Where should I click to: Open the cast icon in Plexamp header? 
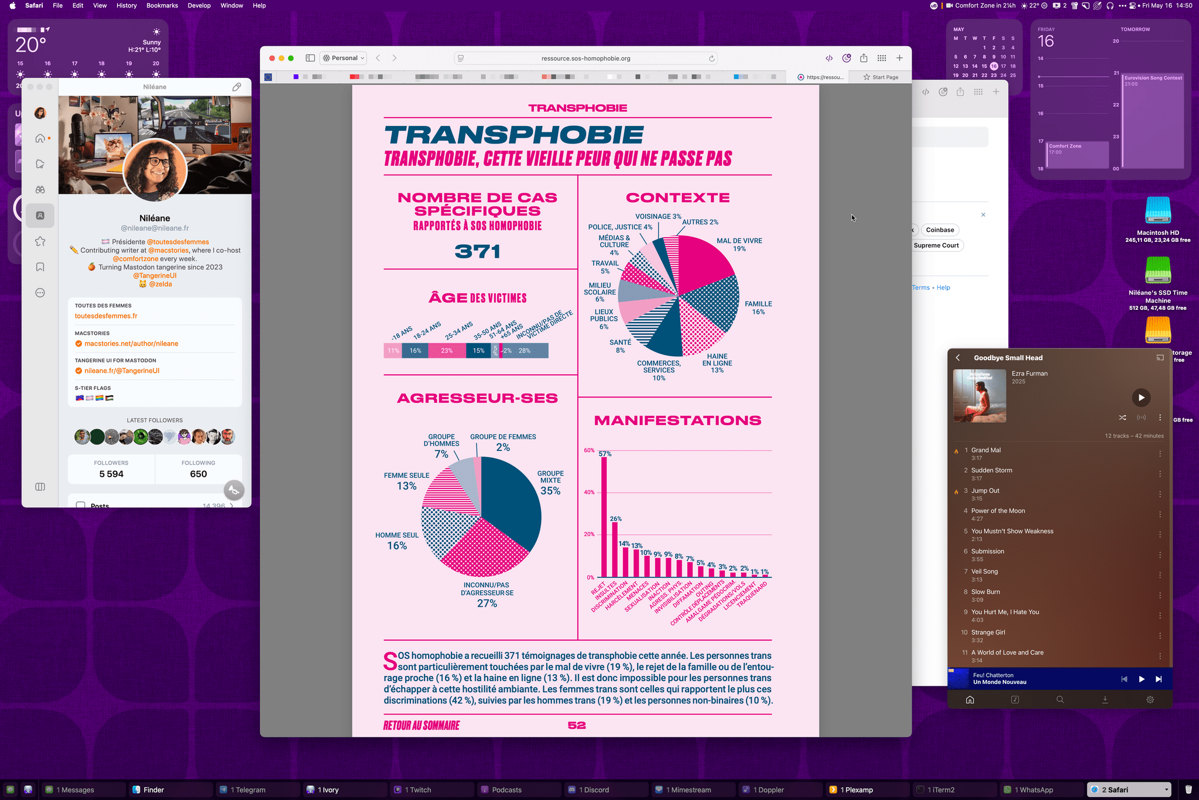(1160, 358)
